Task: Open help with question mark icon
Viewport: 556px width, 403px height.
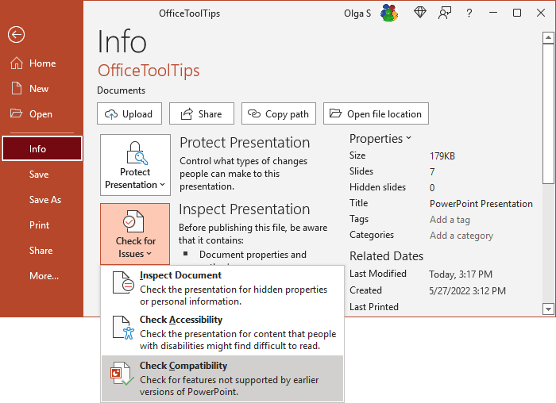Action: [469, 13]
